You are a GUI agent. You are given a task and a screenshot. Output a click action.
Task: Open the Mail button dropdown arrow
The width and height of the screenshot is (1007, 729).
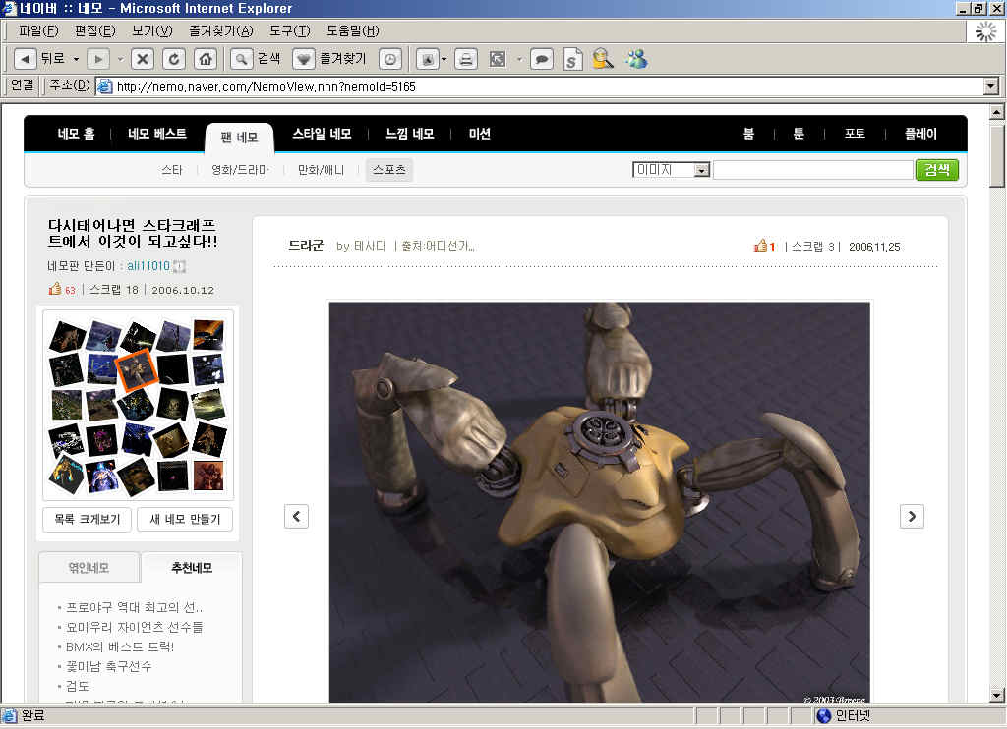pos(444,59)
